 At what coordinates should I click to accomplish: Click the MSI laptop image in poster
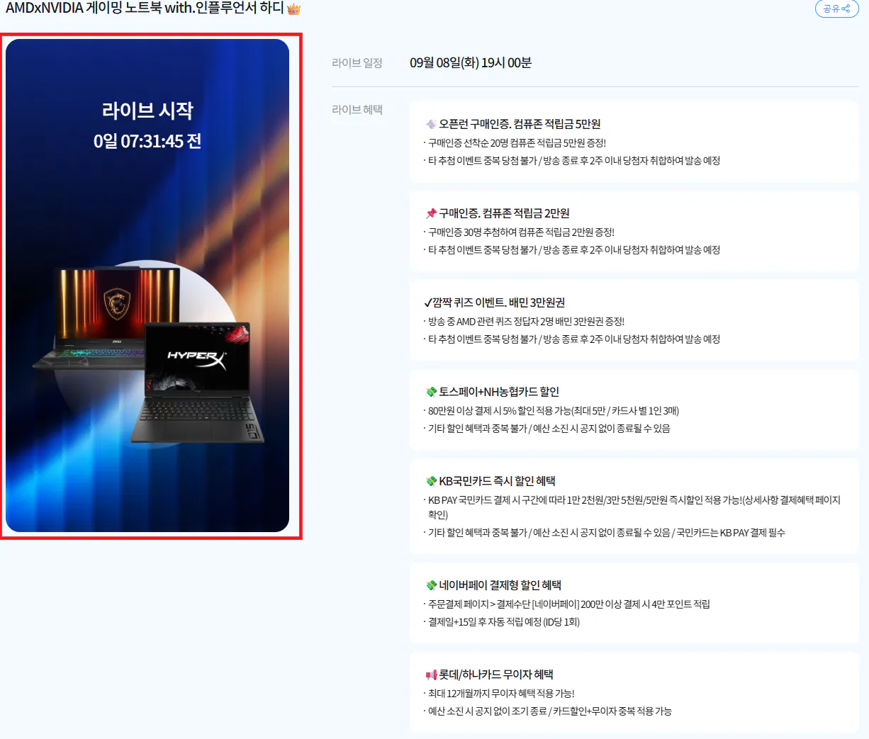106,317
